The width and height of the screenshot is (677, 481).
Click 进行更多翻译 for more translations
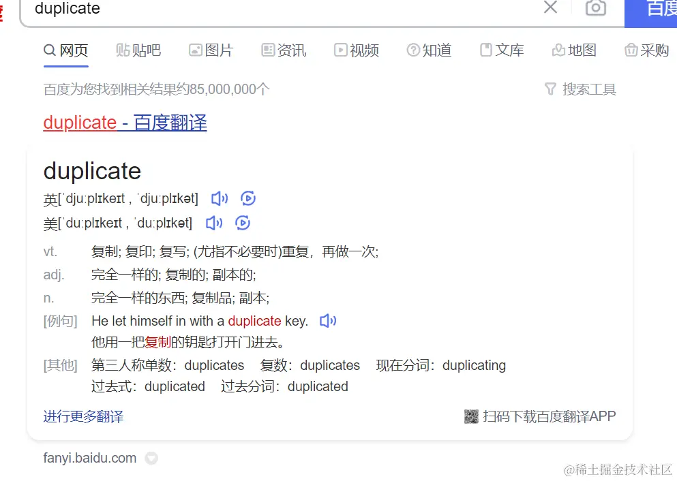pyautogui.click(x=83, y=416)
